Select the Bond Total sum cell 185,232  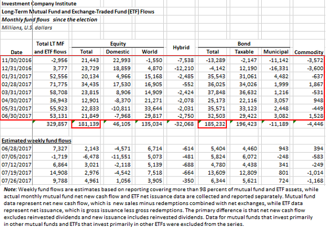coord(212,124)
